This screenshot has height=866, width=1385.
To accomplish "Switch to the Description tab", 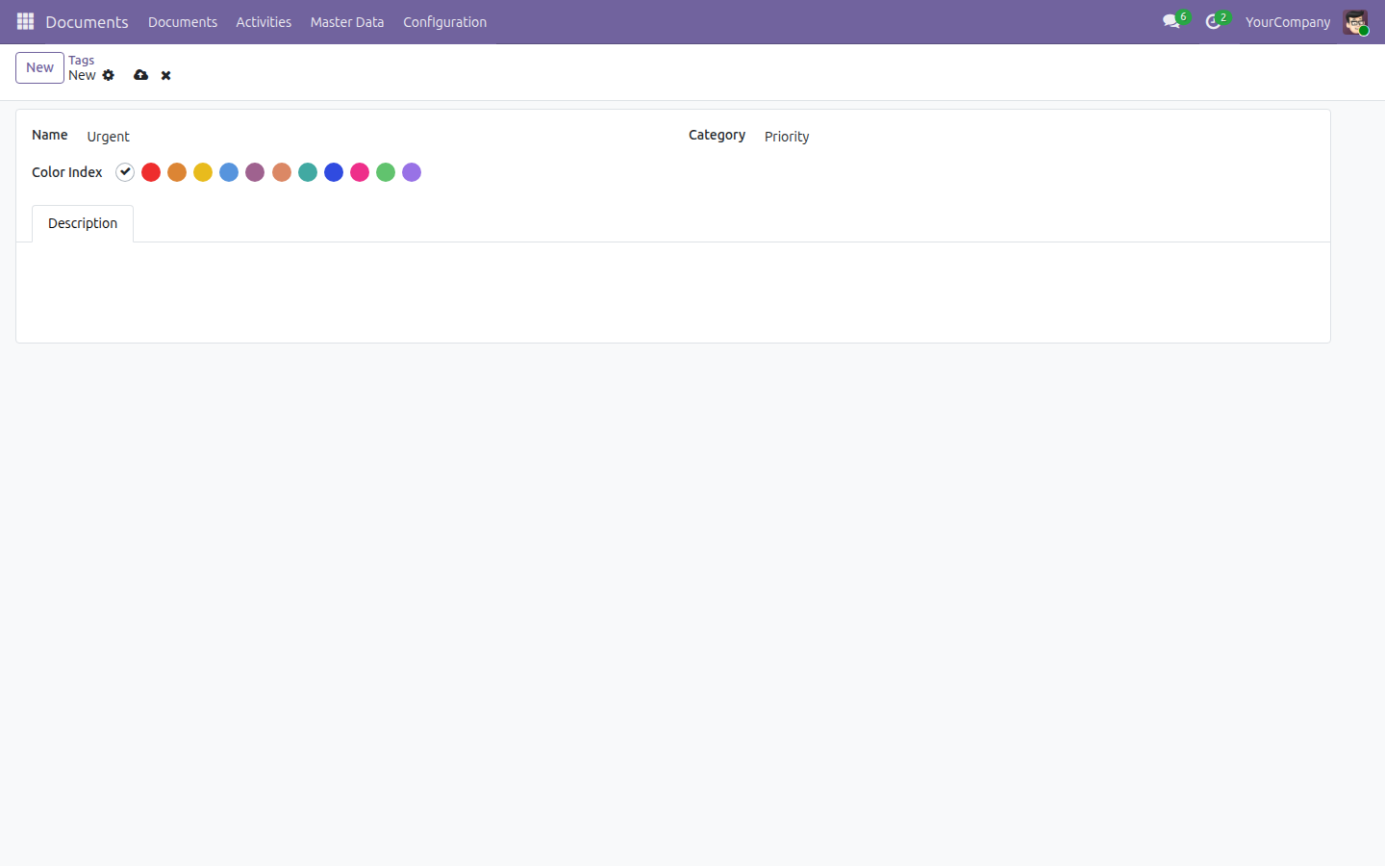I will 83,223.
